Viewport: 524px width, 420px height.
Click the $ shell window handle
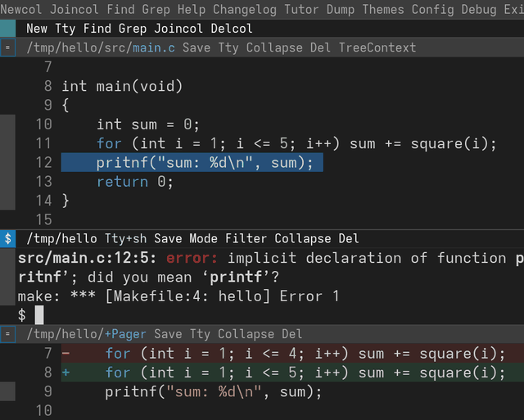[x=7, y=238]
